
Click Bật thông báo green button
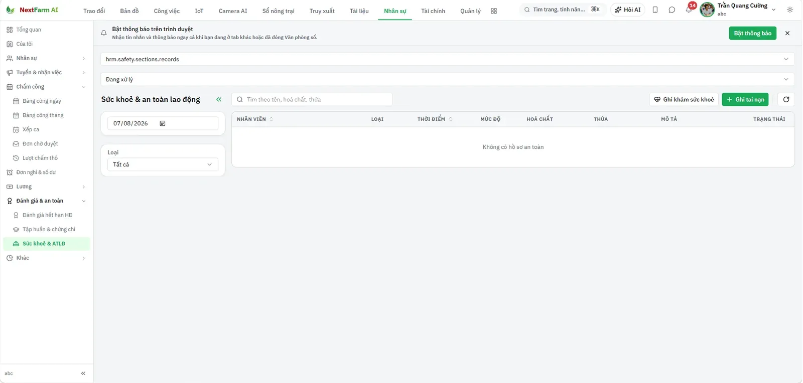tap(752, 33)
